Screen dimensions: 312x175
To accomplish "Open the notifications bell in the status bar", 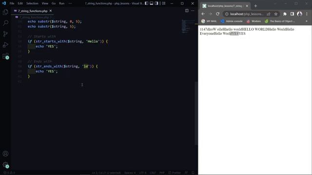I will click(x=193, y=173).
